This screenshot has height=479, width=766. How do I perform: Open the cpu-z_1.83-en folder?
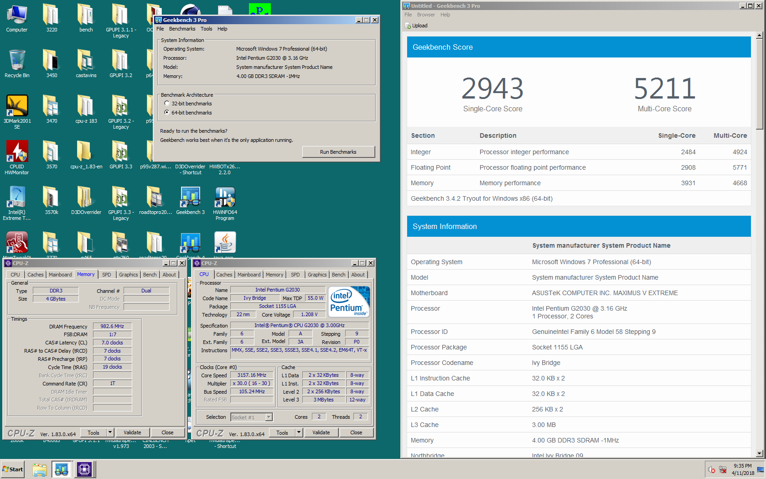point(86,155)
